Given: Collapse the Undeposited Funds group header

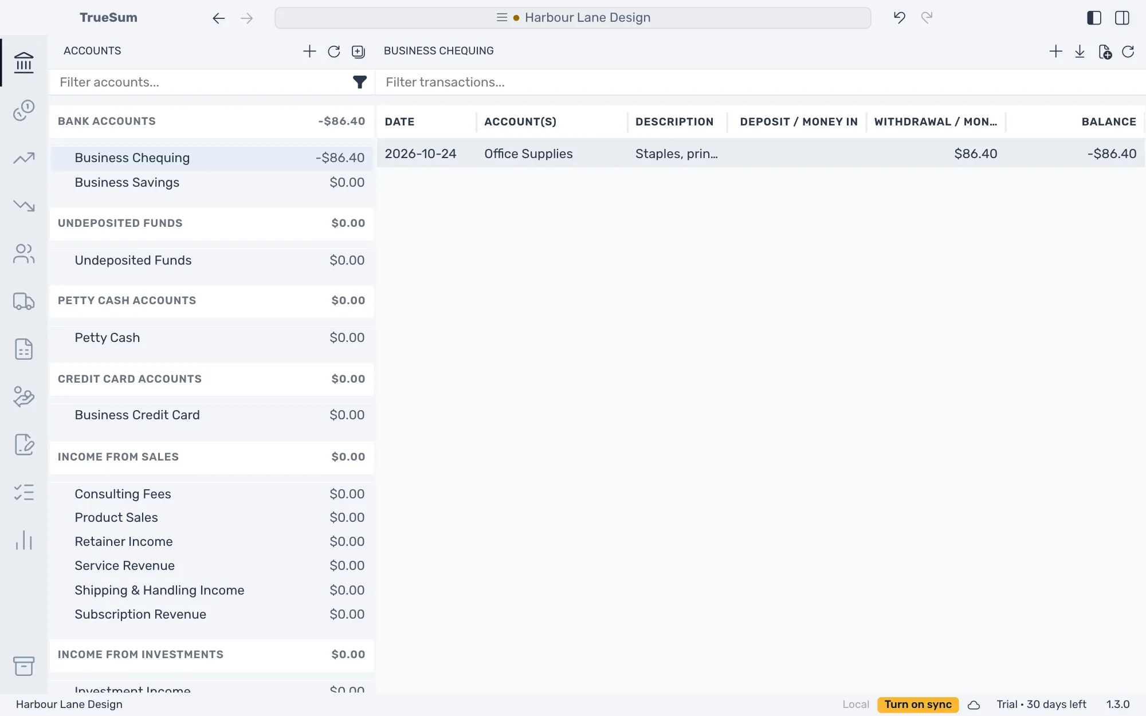Looking at the screenshot, I should [211, 223].
